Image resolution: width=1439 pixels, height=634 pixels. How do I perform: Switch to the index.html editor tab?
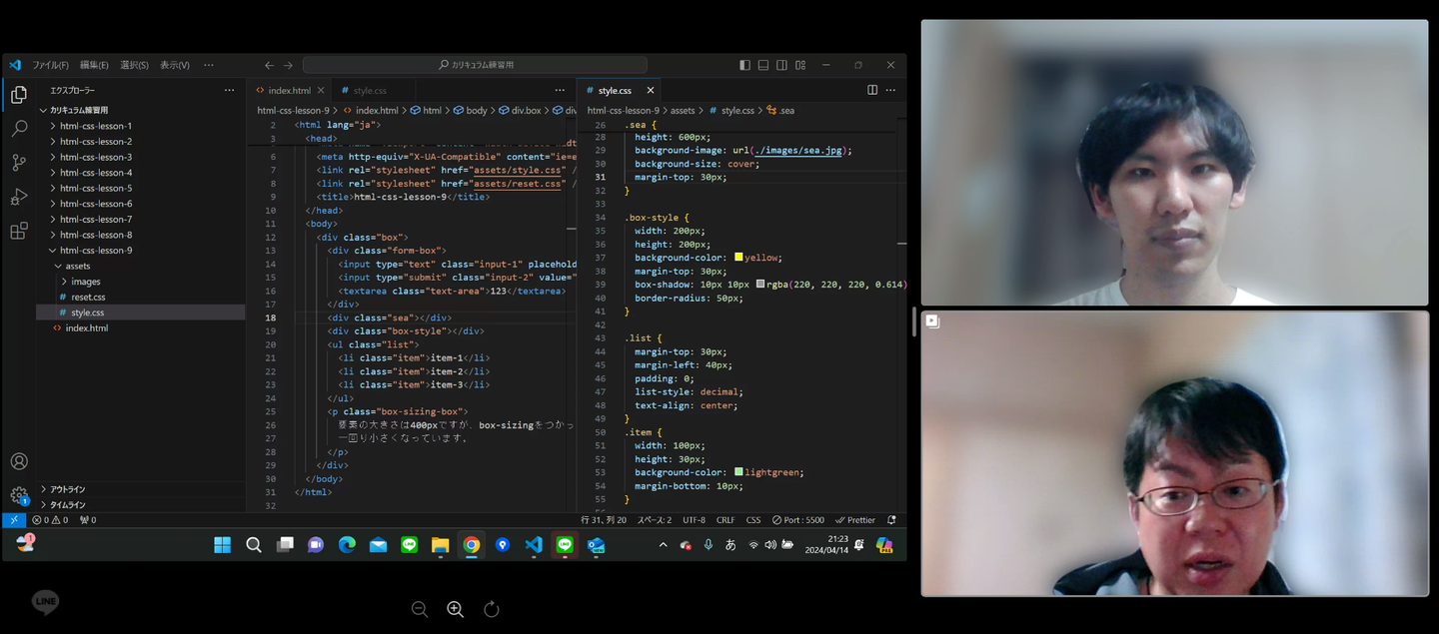tap(288, 91)
